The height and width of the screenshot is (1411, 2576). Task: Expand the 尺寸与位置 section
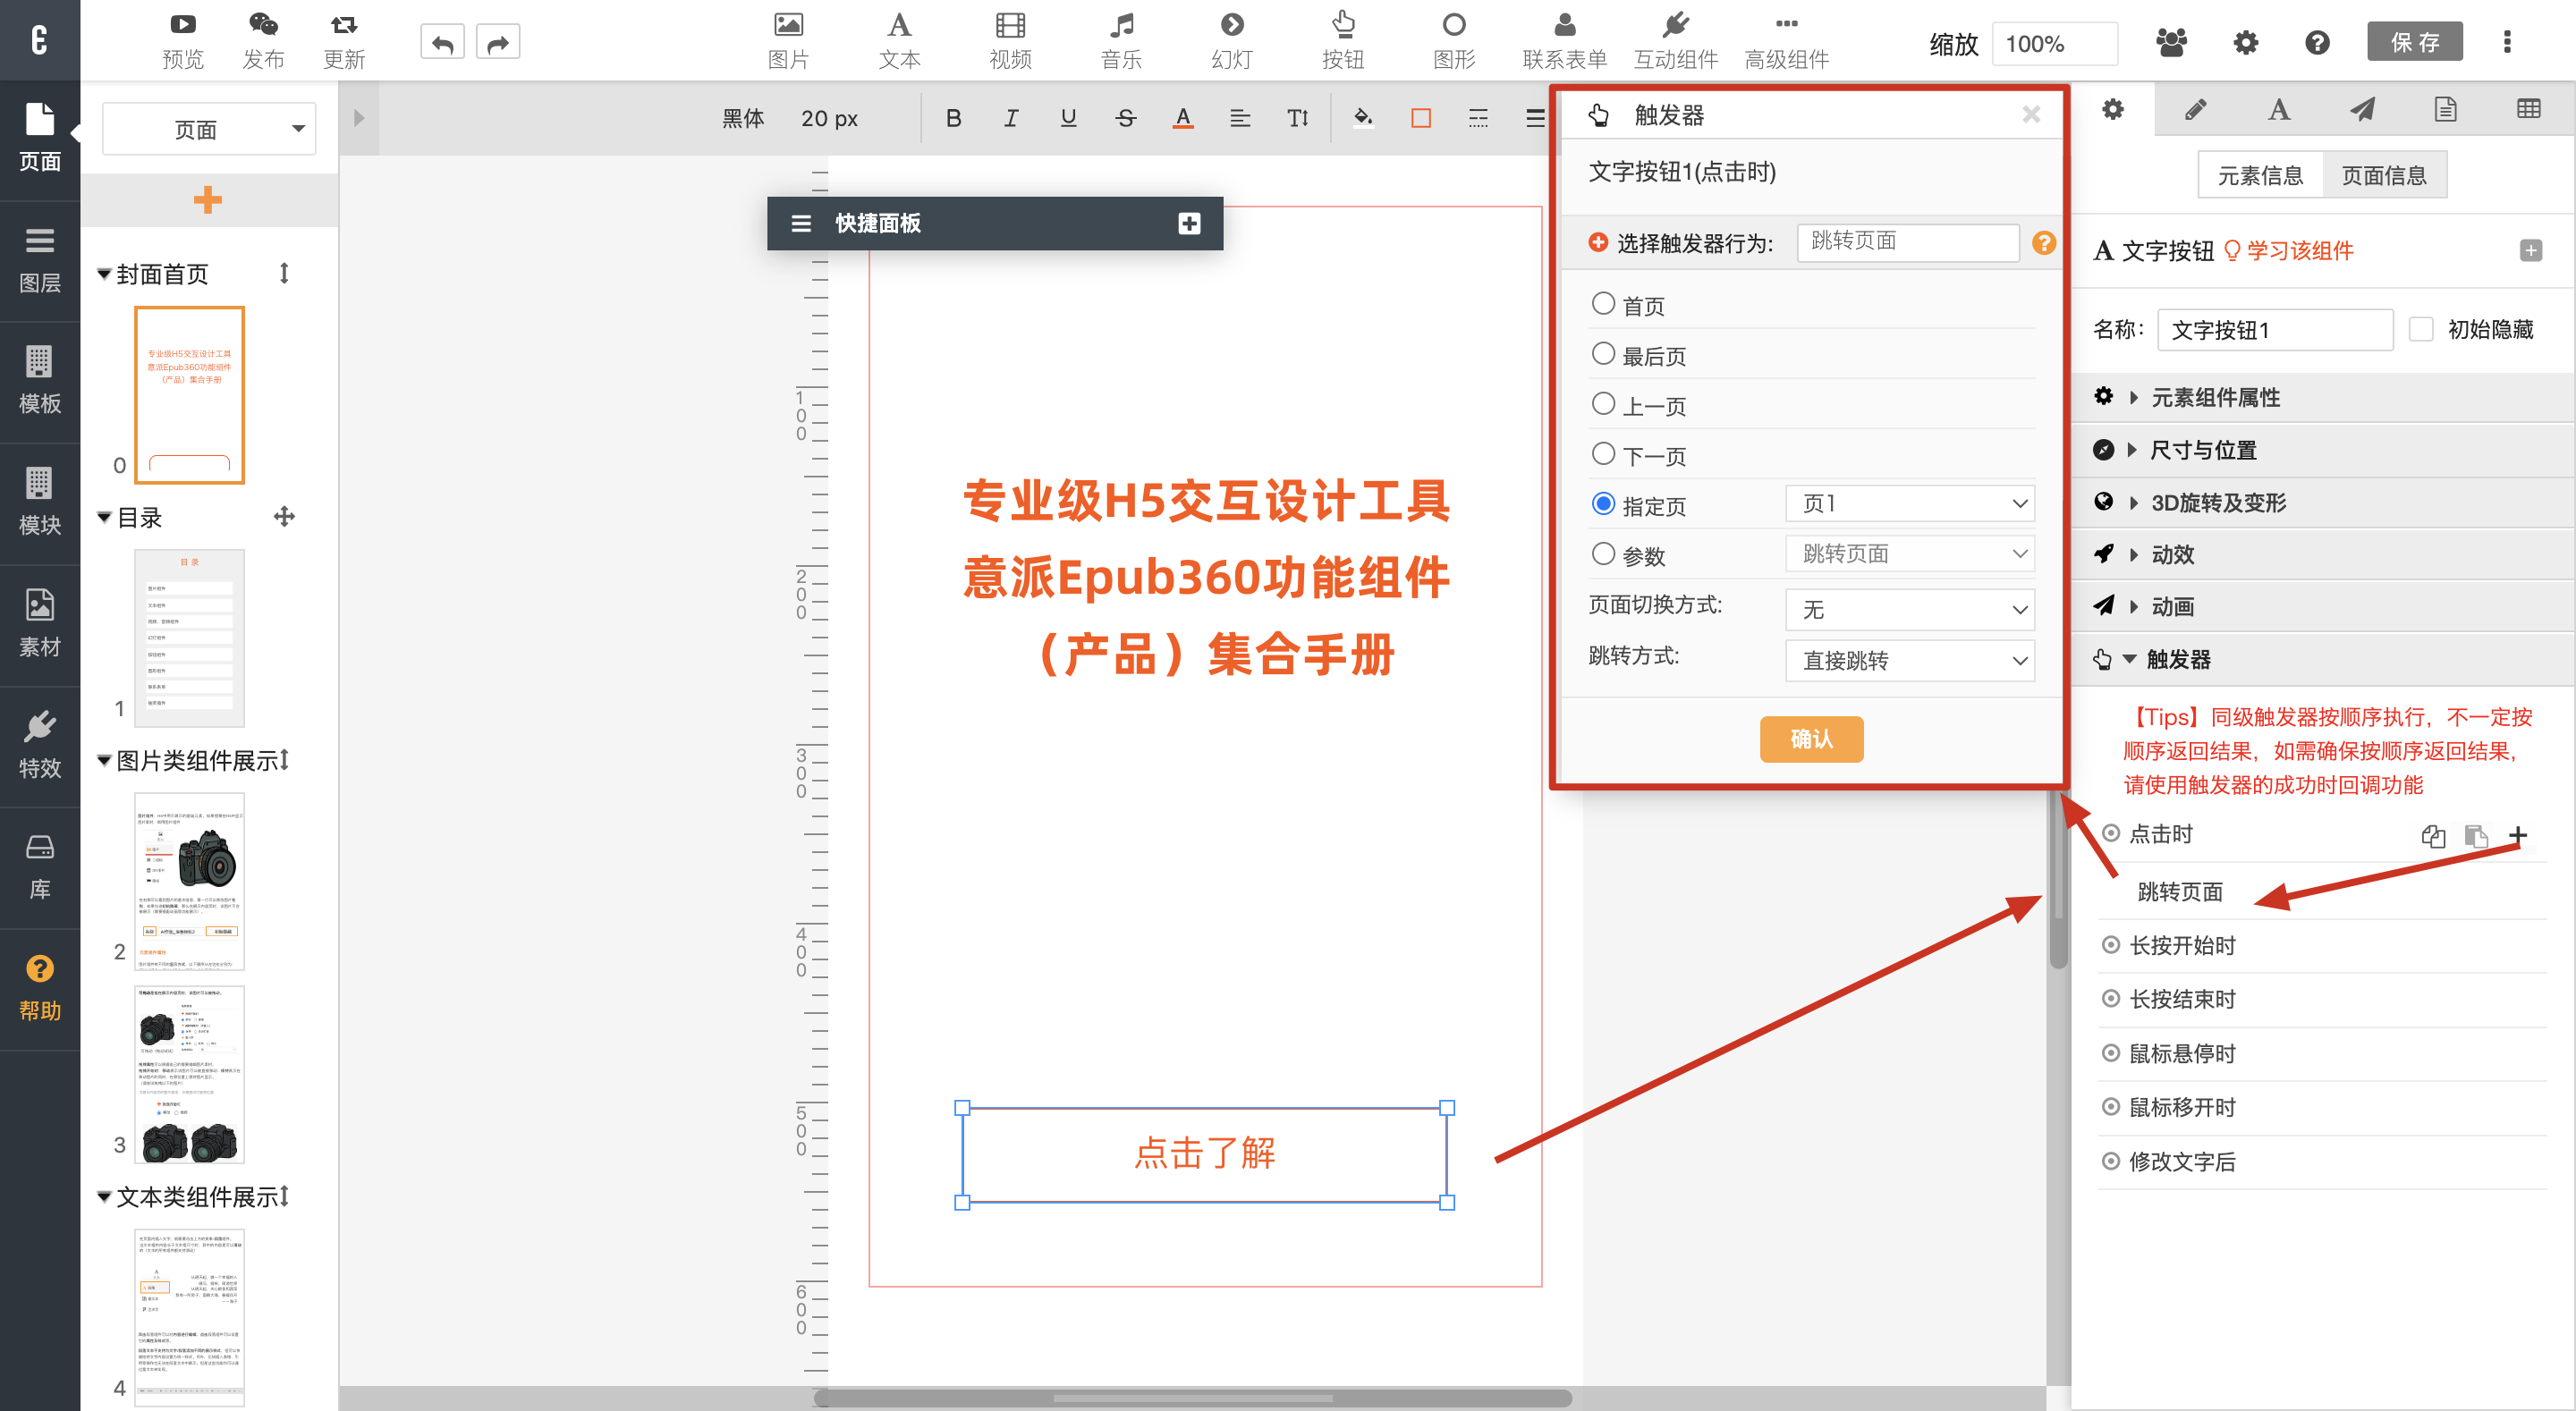click(2202, 450)
